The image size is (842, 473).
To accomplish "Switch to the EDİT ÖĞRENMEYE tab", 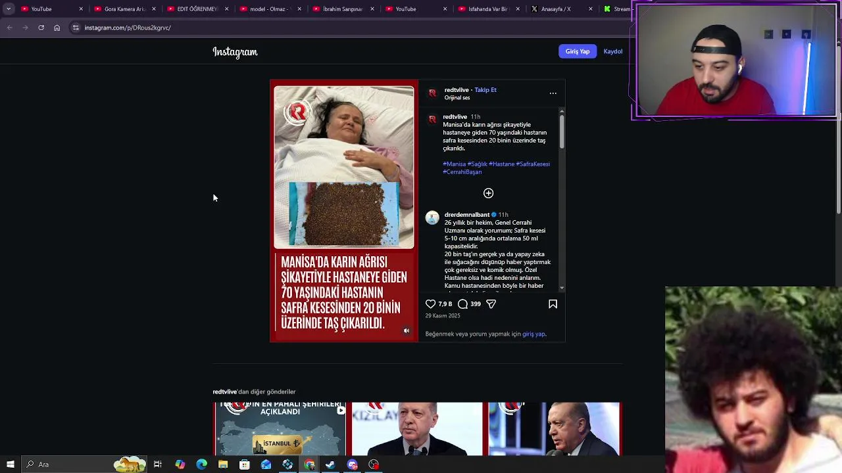I will (x=197, y=9).
